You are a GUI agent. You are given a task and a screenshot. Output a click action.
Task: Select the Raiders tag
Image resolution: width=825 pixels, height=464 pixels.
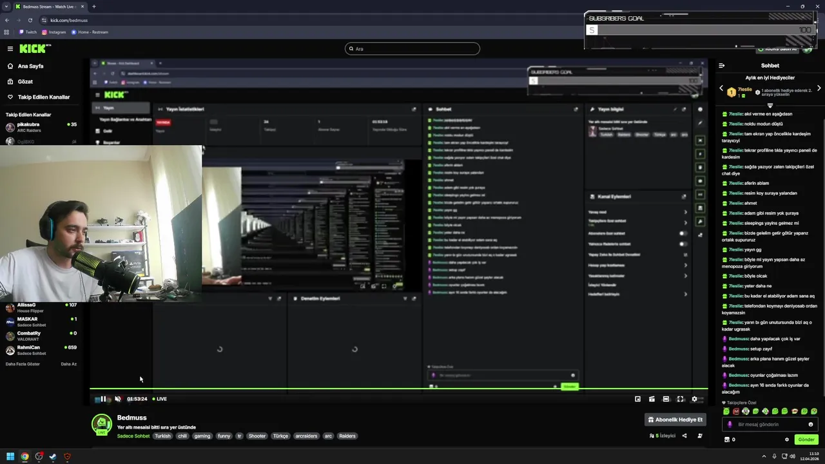[347, 436]
